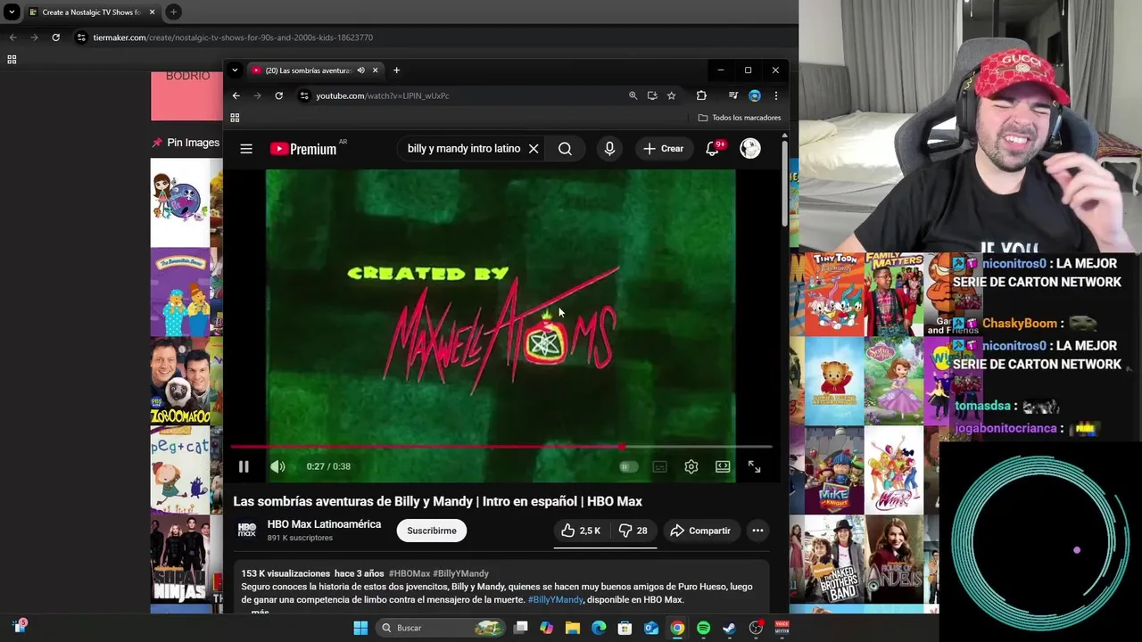1142x642 pixels.
Task: Open the apps grid in the YouTube window's bookmarks bar
Action: tap(235, 118)
